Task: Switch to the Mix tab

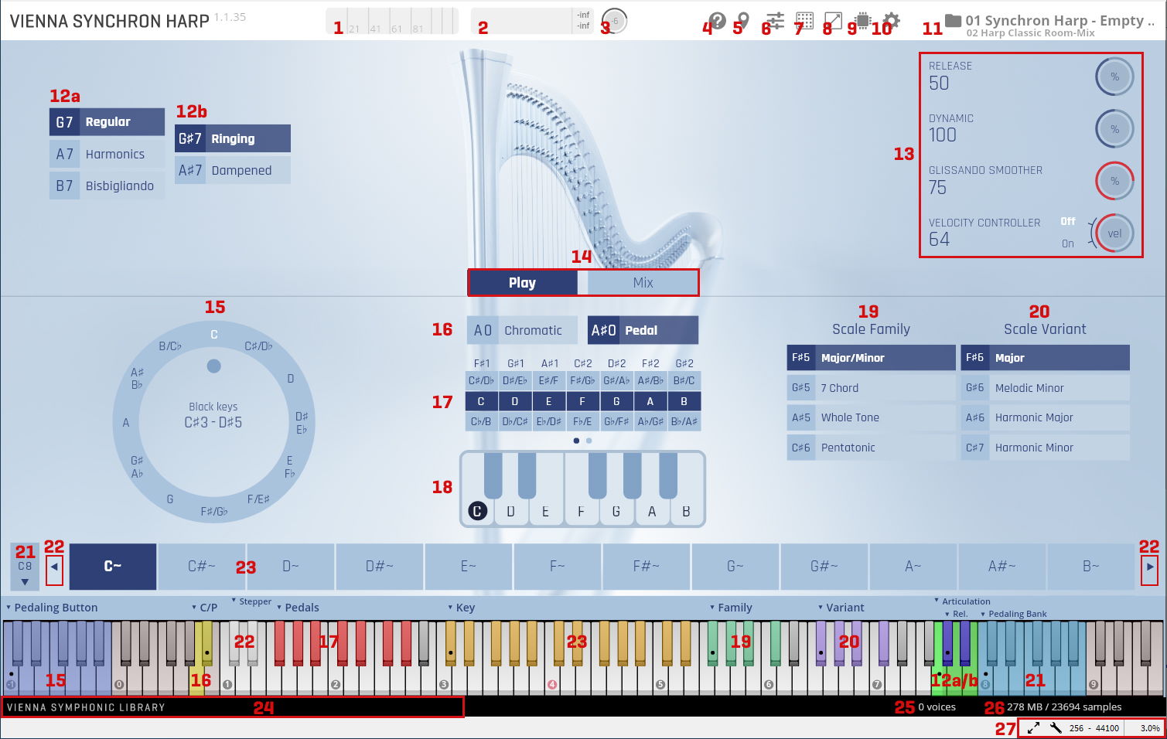Action: point(643,283)
